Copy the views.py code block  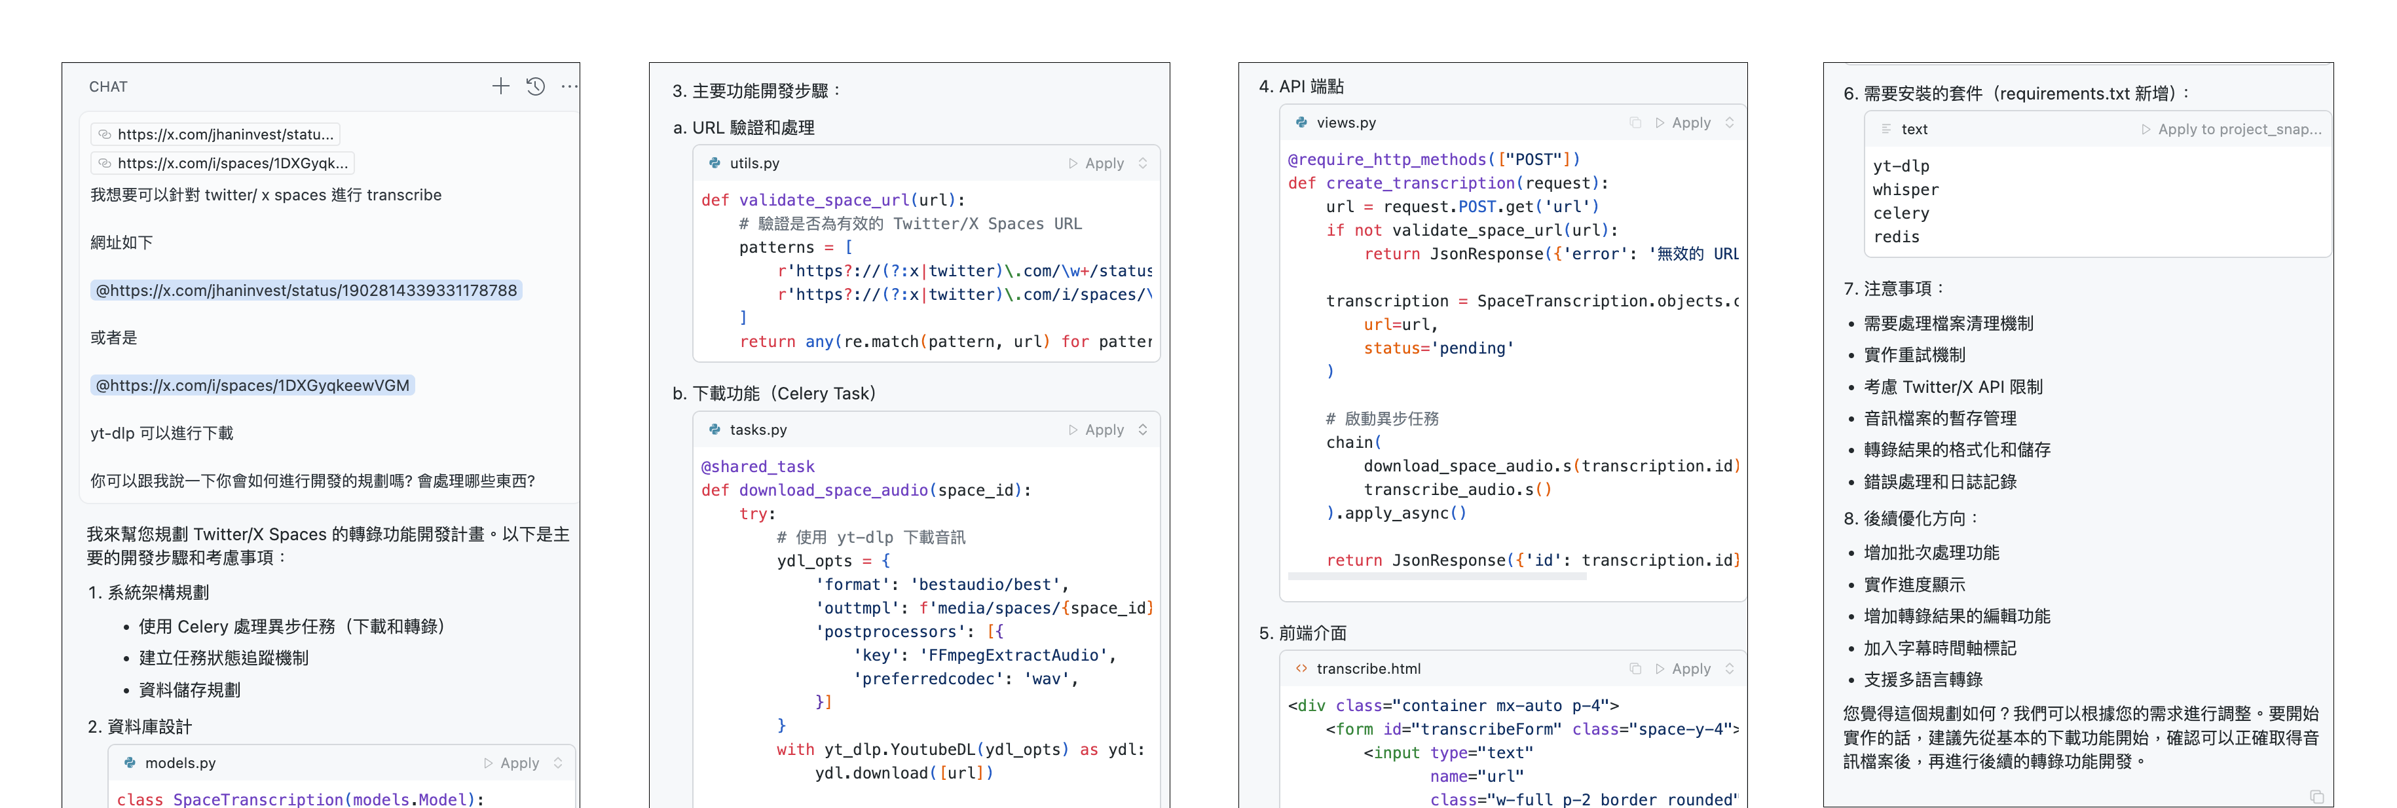pyautogui.click(x=1635, y=122)
